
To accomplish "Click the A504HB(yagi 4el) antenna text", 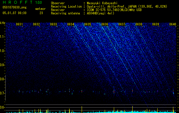I will click(x=100, y=13).
